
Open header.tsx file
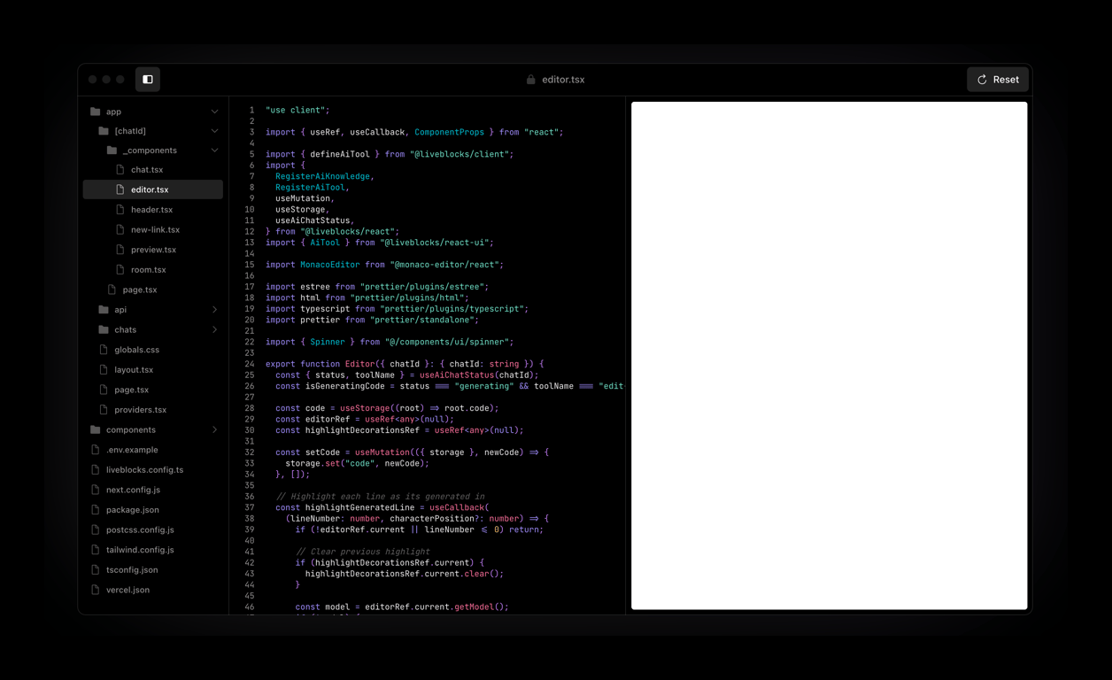tap(153, 210)
